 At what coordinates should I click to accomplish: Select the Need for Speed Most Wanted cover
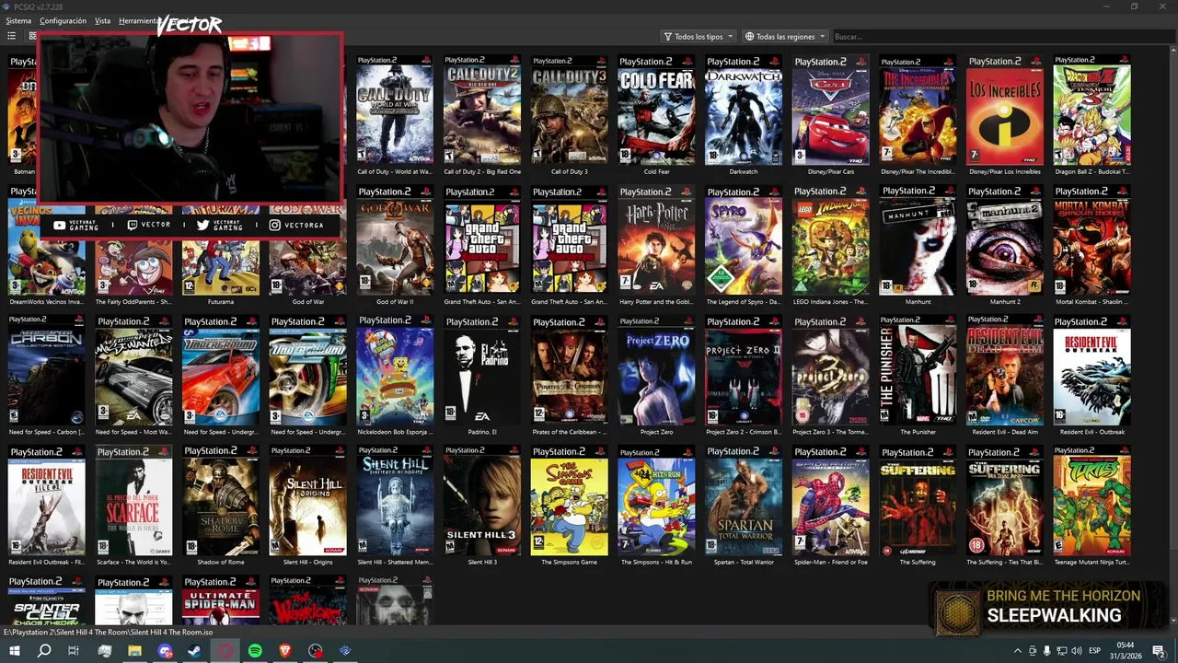133,370
